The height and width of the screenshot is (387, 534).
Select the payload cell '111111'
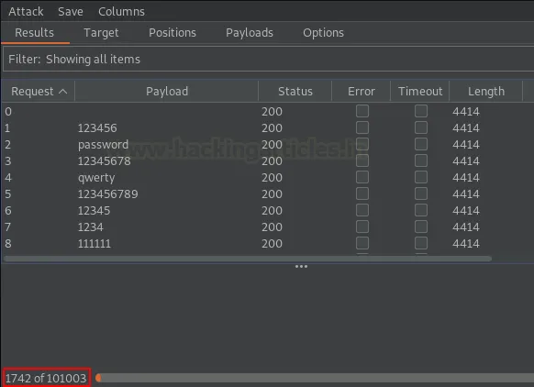pyautogui.click(x=95, y=244)
